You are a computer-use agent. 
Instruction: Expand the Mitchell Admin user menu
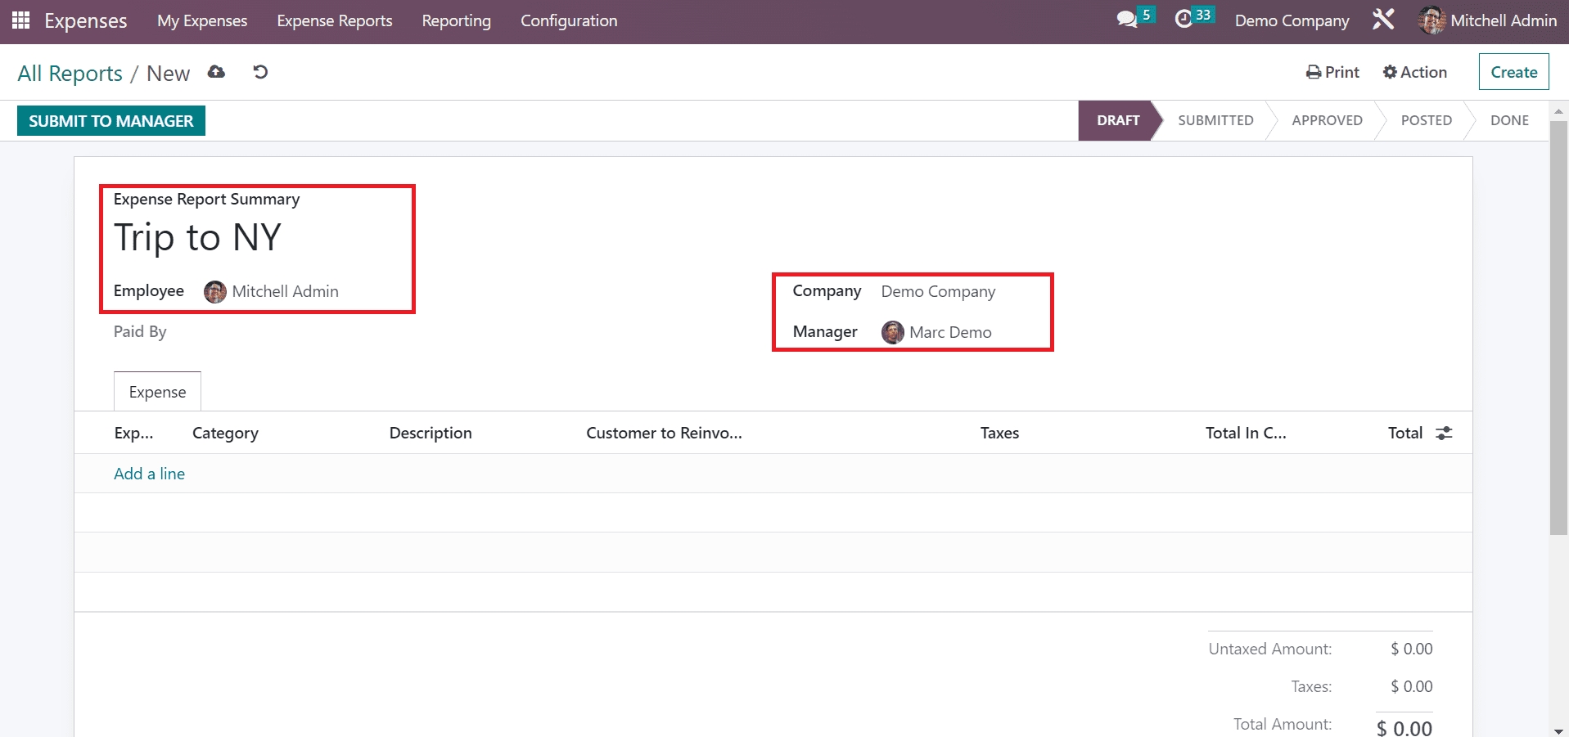1487,20
